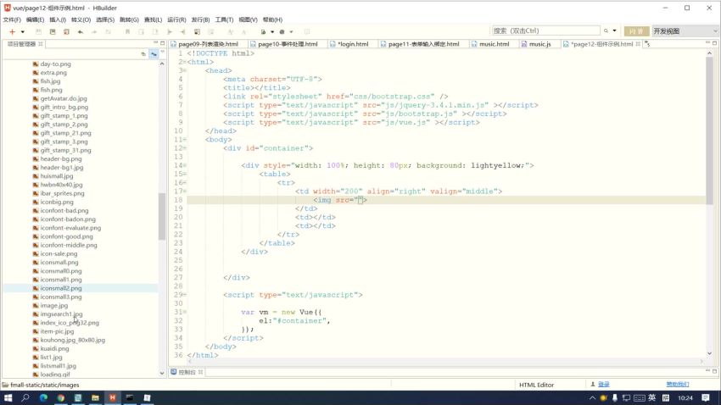Click the browser preview icon in toolbar
This screenshot has height=405, width=721.
[x=263, y=31]
